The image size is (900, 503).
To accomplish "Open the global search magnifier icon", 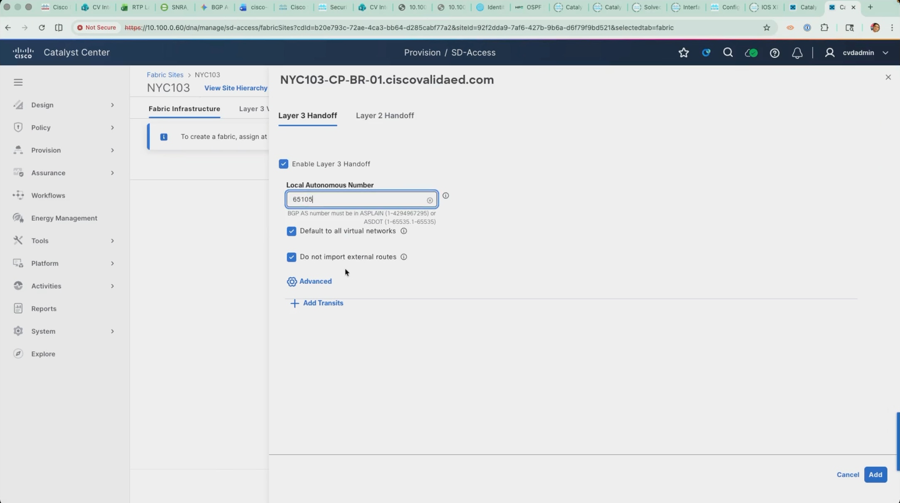I will (728, 52).
